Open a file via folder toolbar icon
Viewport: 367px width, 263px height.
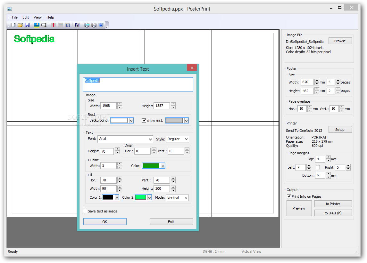20,25
